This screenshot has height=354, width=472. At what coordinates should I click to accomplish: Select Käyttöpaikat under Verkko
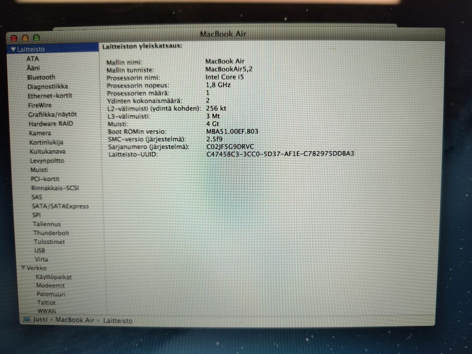point(54,277)
